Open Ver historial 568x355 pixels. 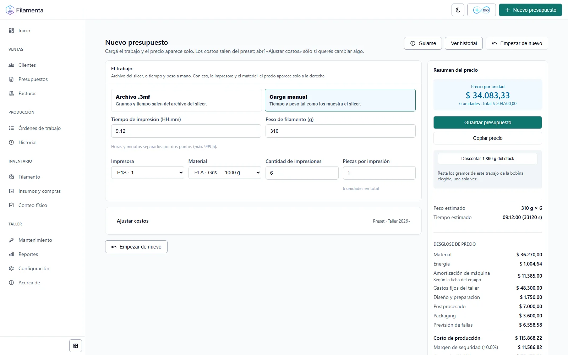point(464,43)
